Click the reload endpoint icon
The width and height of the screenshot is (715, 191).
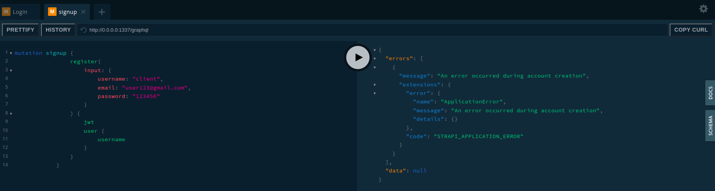tap(83, 30)
